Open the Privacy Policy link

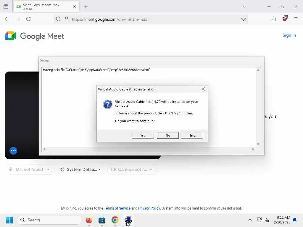point(149,208)
